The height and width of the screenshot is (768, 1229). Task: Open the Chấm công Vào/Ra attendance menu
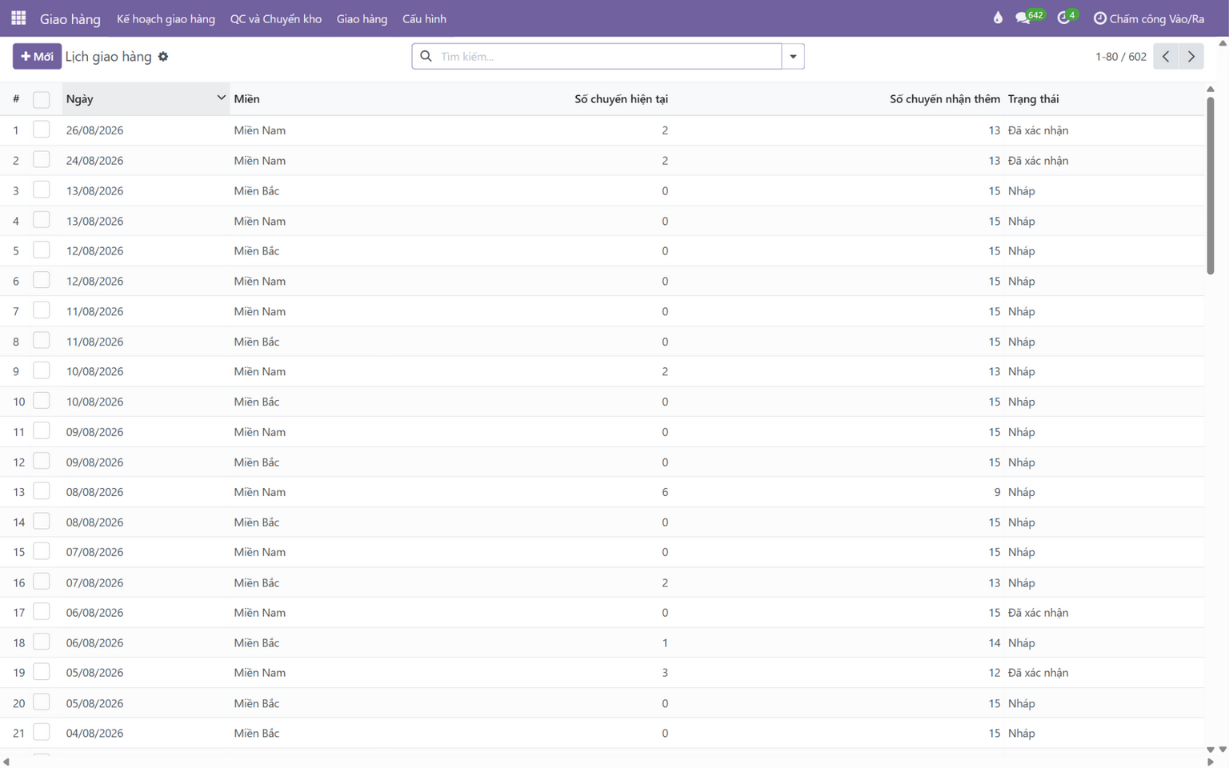(x=1149, y=18)
